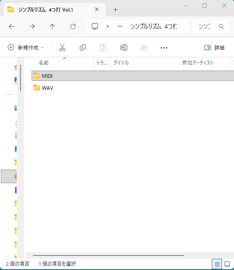Go up one folder level
The width and height of the screenshot is (234, 270).
tap(52, 27)
